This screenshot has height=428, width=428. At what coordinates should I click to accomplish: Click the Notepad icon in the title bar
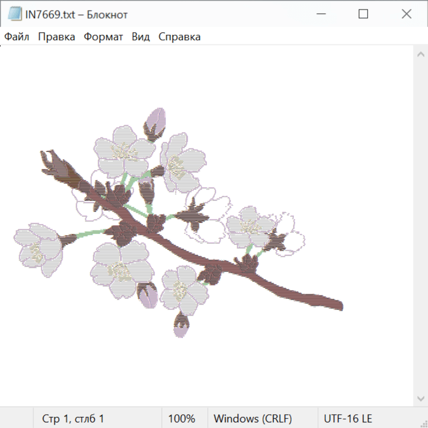(15, 14)
